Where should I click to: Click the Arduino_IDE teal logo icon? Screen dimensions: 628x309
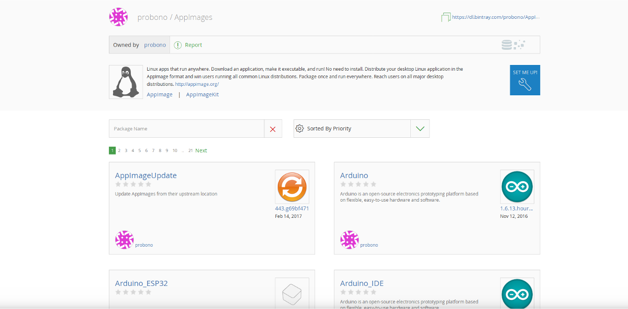517,293
